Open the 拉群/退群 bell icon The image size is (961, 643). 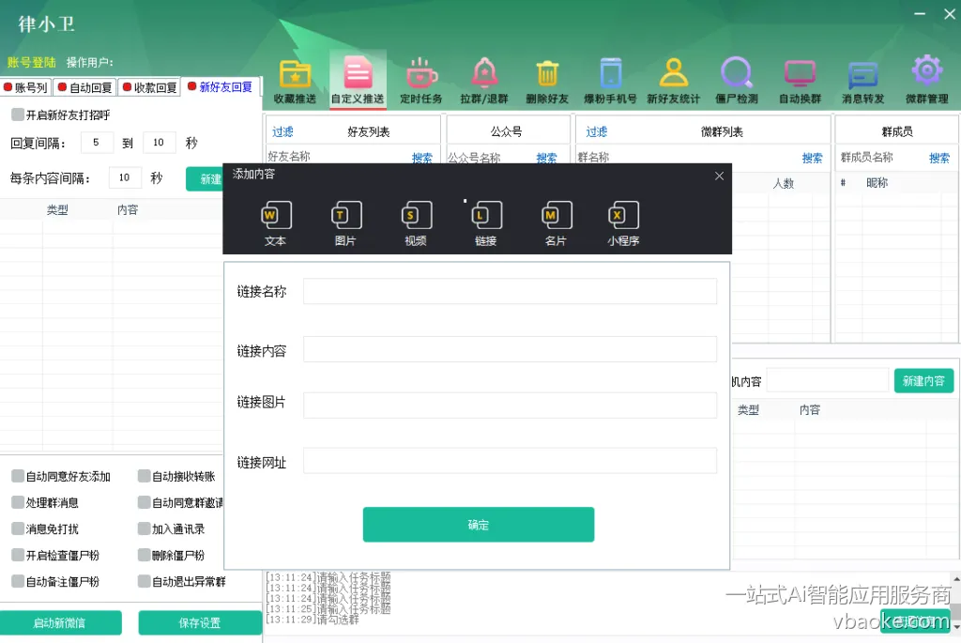click(x=484, y=82)
